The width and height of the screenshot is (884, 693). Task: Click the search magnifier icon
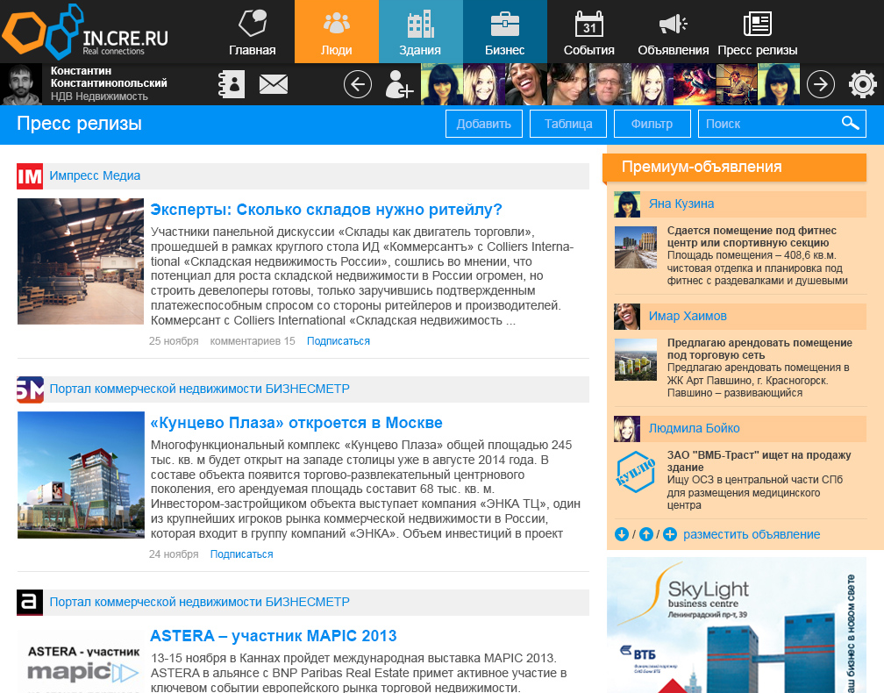850,123
